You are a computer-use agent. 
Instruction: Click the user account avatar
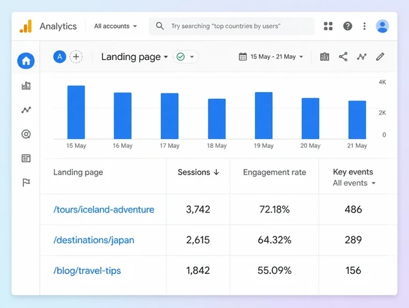coord(382,26)
